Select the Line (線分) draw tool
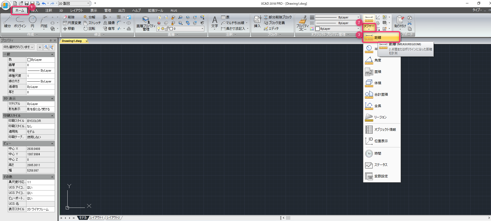 (x=7, y=22)
